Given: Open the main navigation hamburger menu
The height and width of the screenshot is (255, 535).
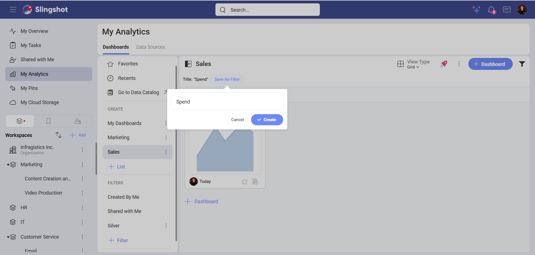Looking at the screenshot, I should click(13, 9).
